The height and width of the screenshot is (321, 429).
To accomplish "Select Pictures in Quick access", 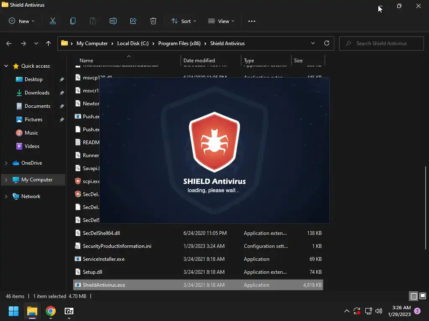I will point(34,119).
